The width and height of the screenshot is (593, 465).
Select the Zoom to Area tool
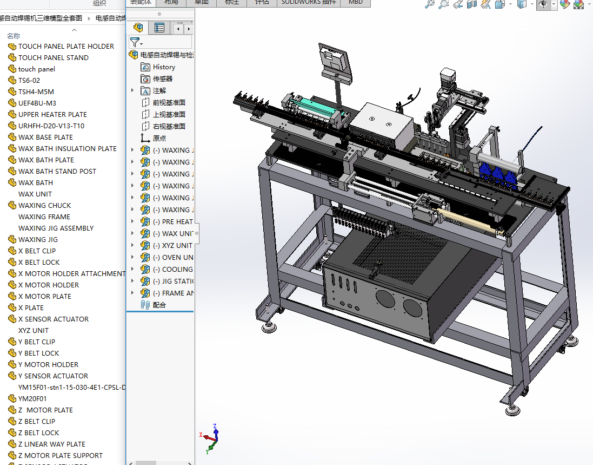tap(443, 4)
